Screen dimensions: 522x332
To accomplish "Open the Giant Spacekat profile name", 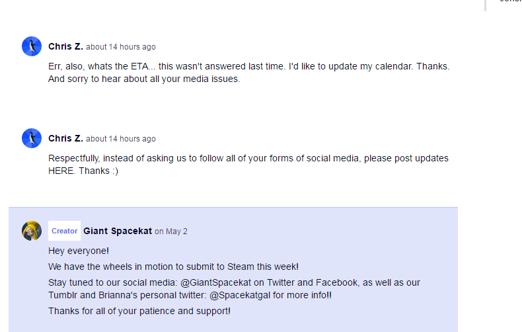I will click(x=118, y=231).
